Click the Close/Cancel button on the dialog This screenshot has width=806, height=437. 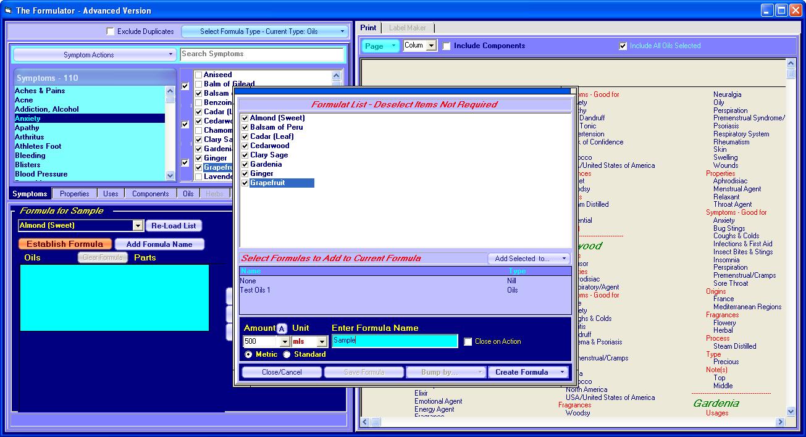coord(281,372)
